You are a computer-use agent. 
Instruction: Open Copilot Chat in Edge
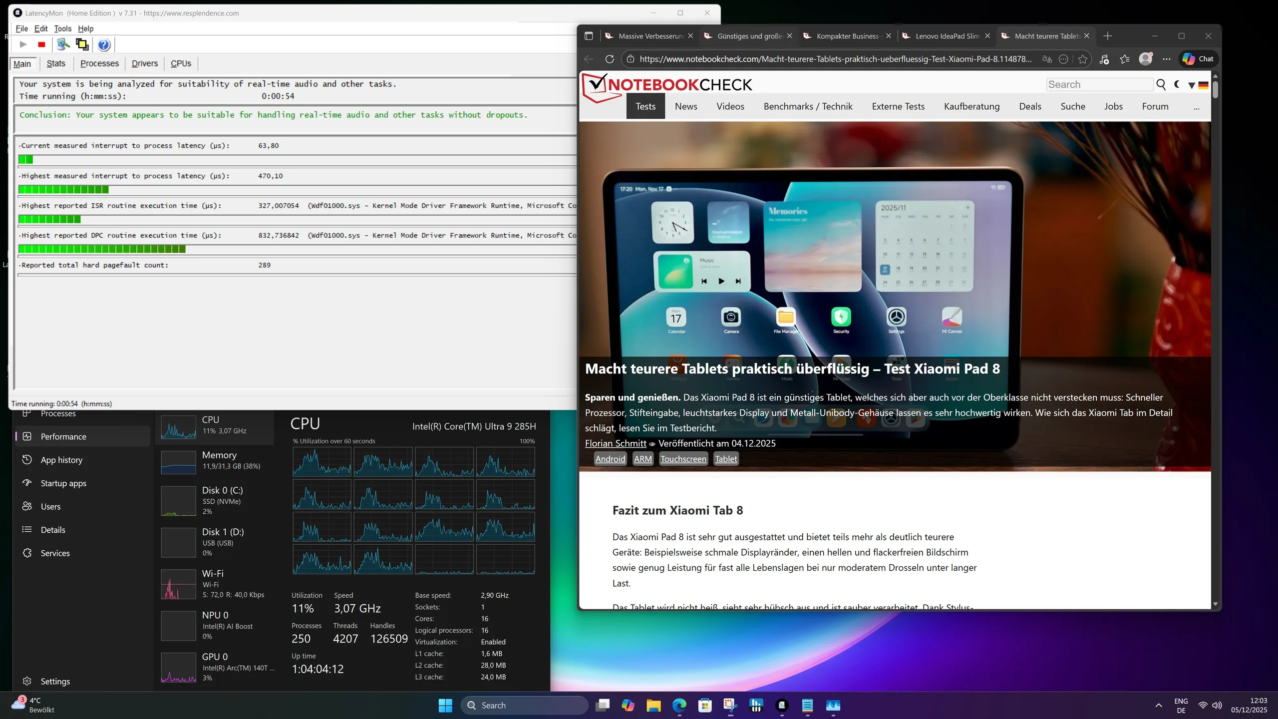1198,59
